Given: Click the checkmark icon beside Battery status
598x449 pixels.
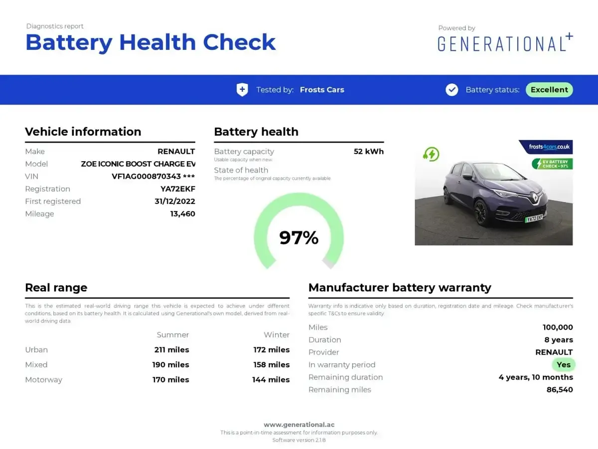Looking at the screenshot, I should tap(452, 90).
